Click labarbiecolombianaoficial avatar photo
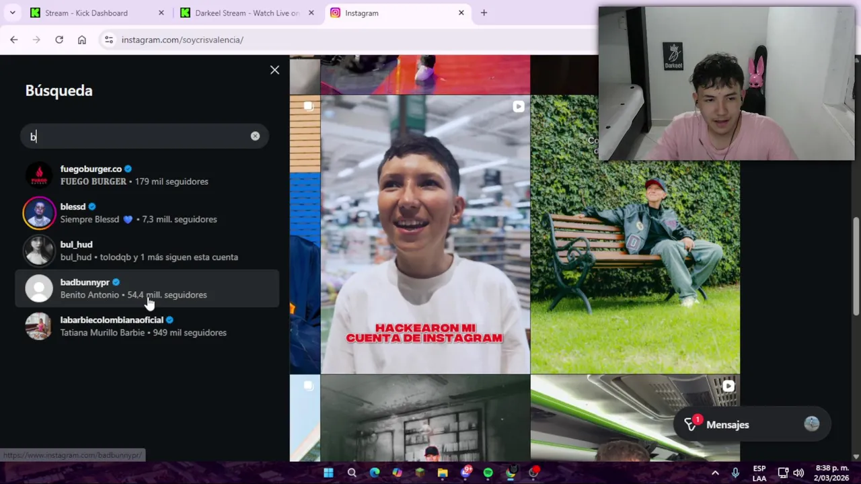Image resolution: width=861 pixels, height=484 pixels. pos(39,326)
